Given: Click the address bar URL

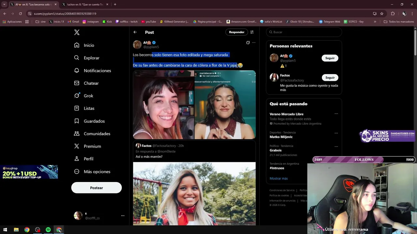Looking at the screenshot, I should pos(65,14).
